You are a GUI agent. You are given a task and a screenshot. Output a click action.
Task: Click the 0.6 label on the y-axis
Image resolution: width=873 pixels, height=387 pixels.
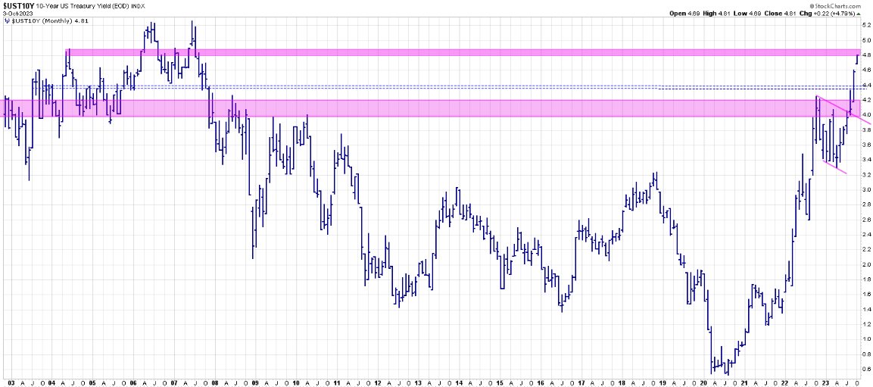pos(866,369)
